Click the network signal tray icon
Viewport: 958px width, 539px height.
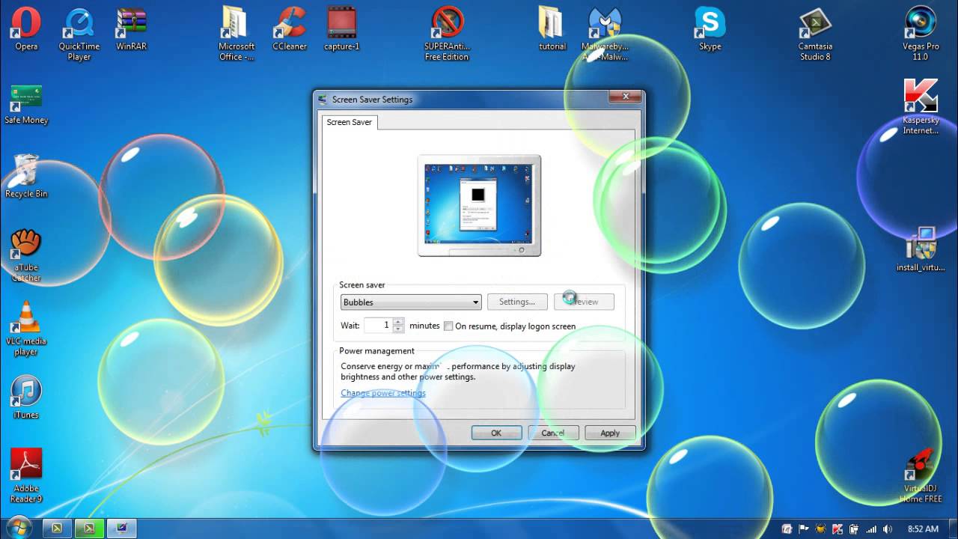[871, 529]
